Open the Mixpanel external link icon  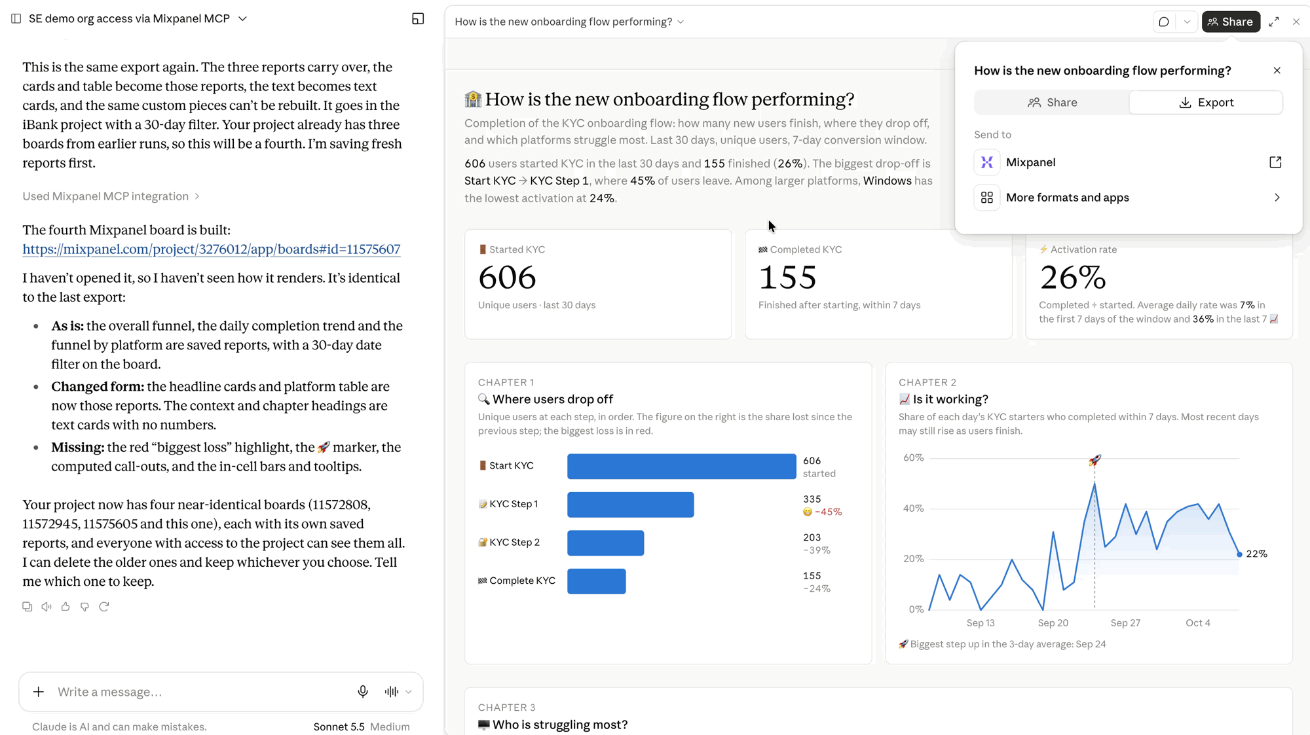1275,162
